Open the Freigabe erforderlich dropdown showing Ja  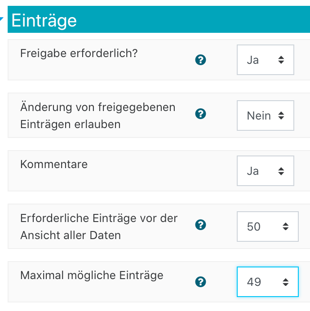(266, 60)
